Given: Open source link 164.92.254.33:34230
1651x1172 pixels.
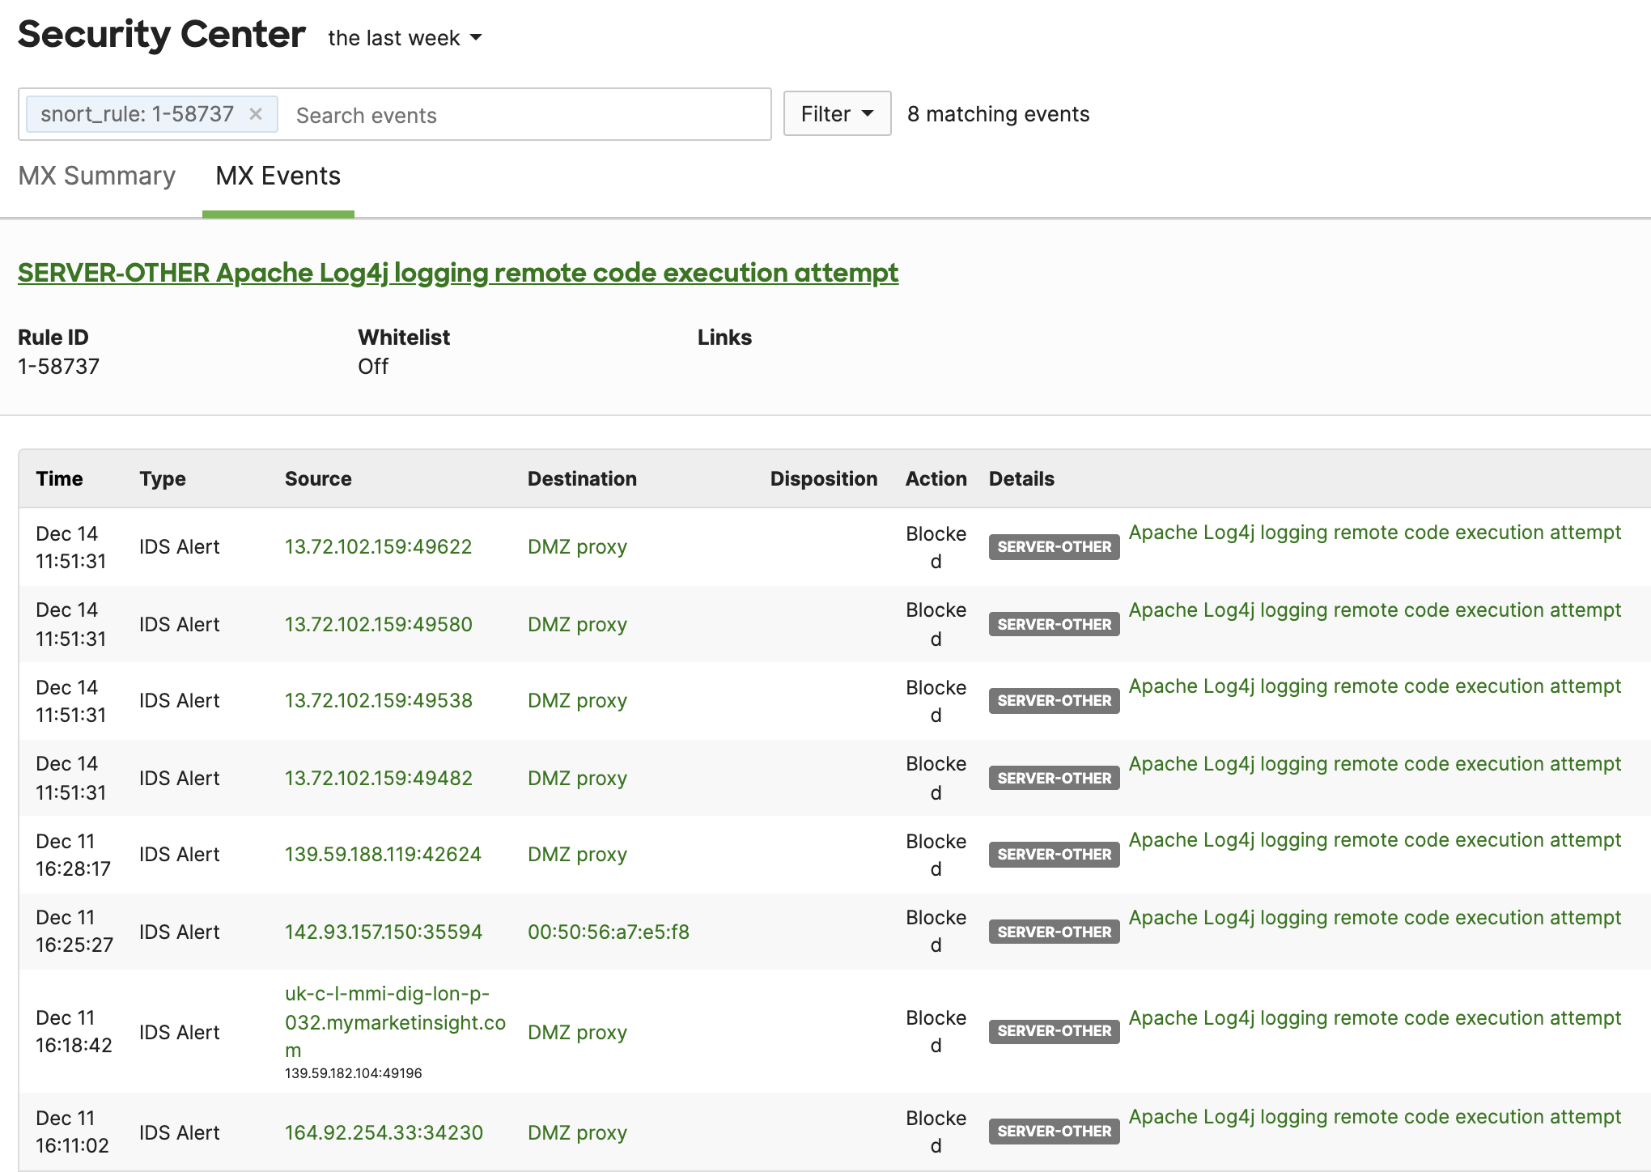Looking at the screenshot, I should click(384, 1132).
